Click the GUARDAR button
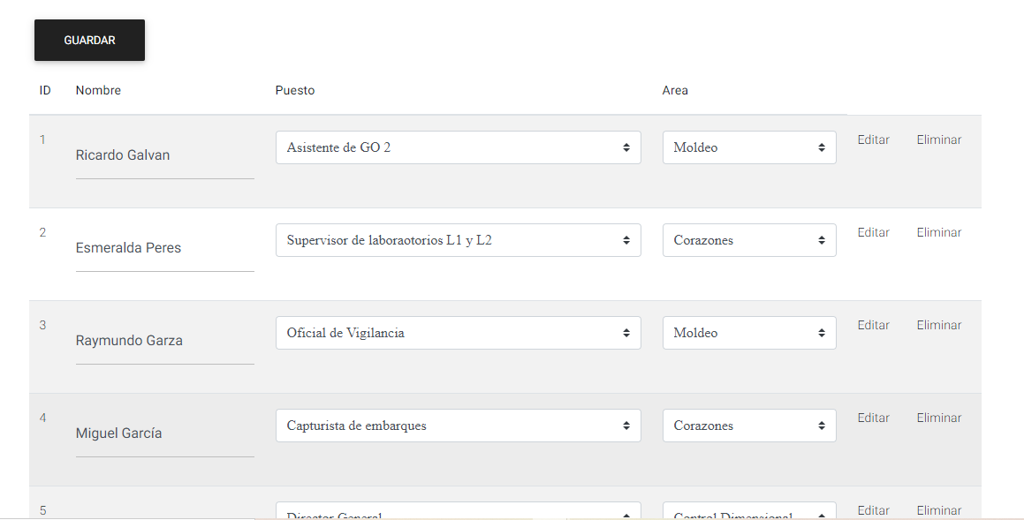 coord(88,40)
